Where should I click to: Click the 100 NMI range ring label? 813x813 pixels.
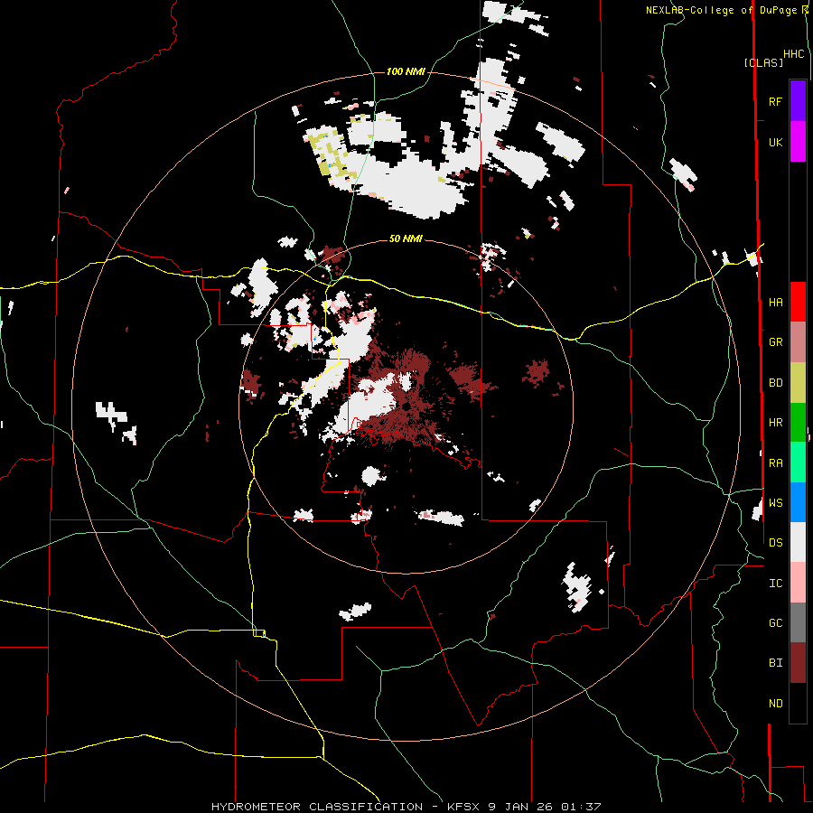pos(406,71)
